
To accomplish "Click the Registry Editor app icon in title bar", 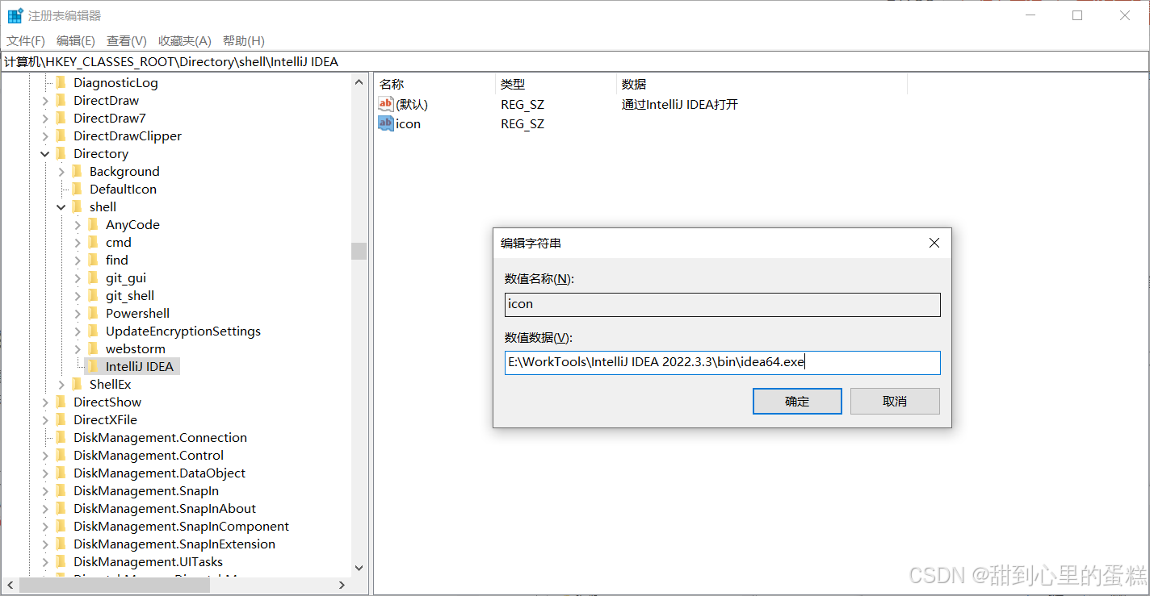I will (15, 15).
